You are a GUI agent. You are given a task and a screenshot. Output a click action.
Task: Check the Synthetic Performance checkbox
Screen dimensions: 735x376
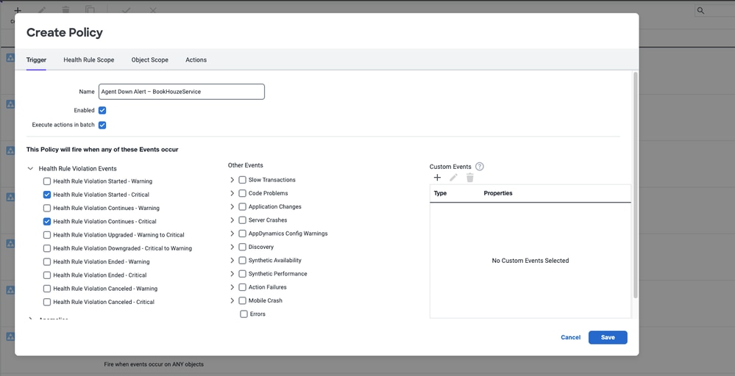pos(242,274)
